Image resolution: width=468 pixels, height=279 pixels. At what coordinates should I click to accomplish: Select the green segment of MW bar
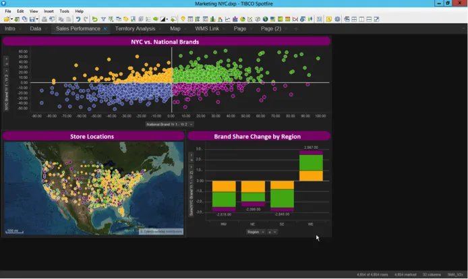224,199
